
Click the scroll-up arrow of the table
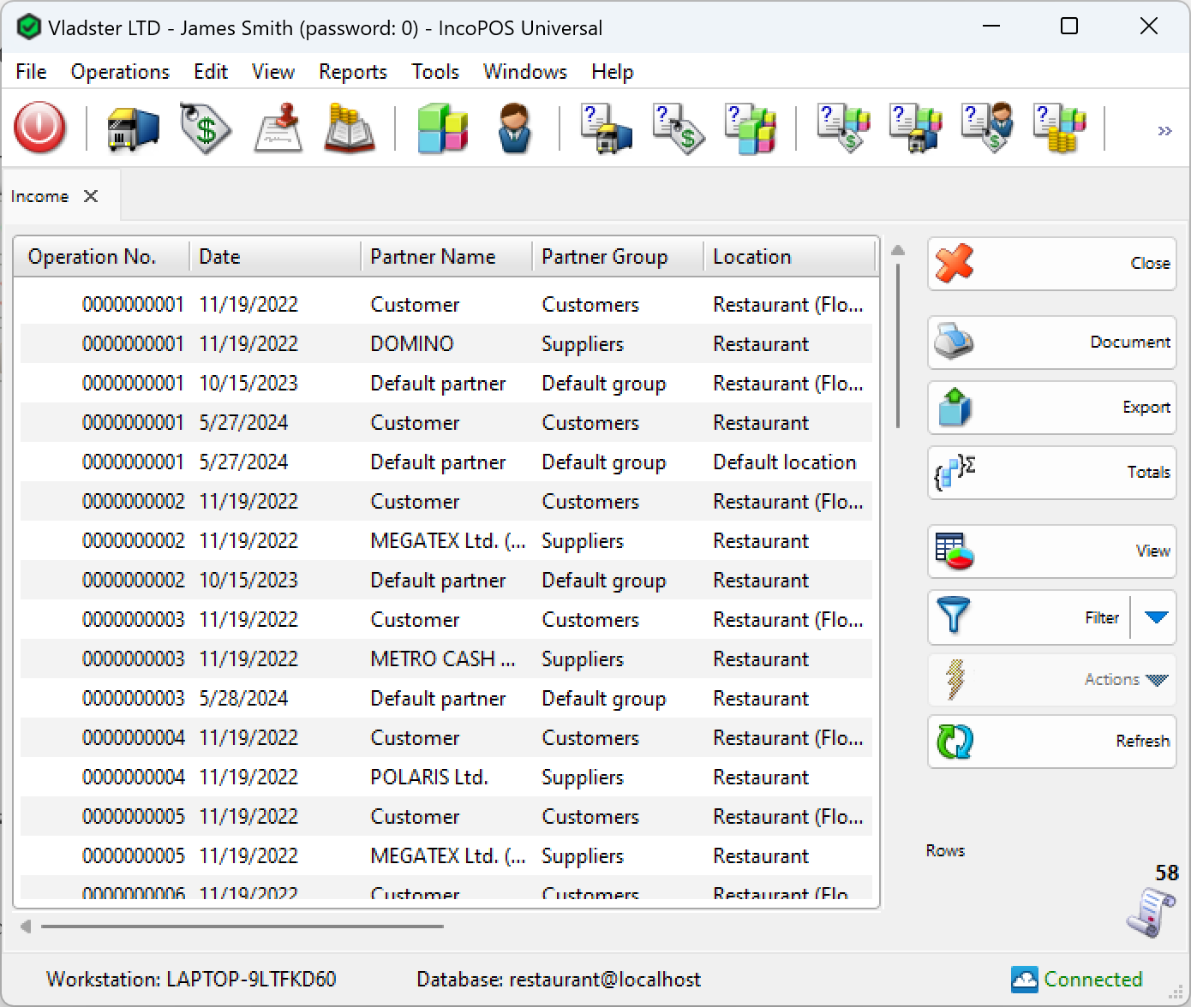898,251
